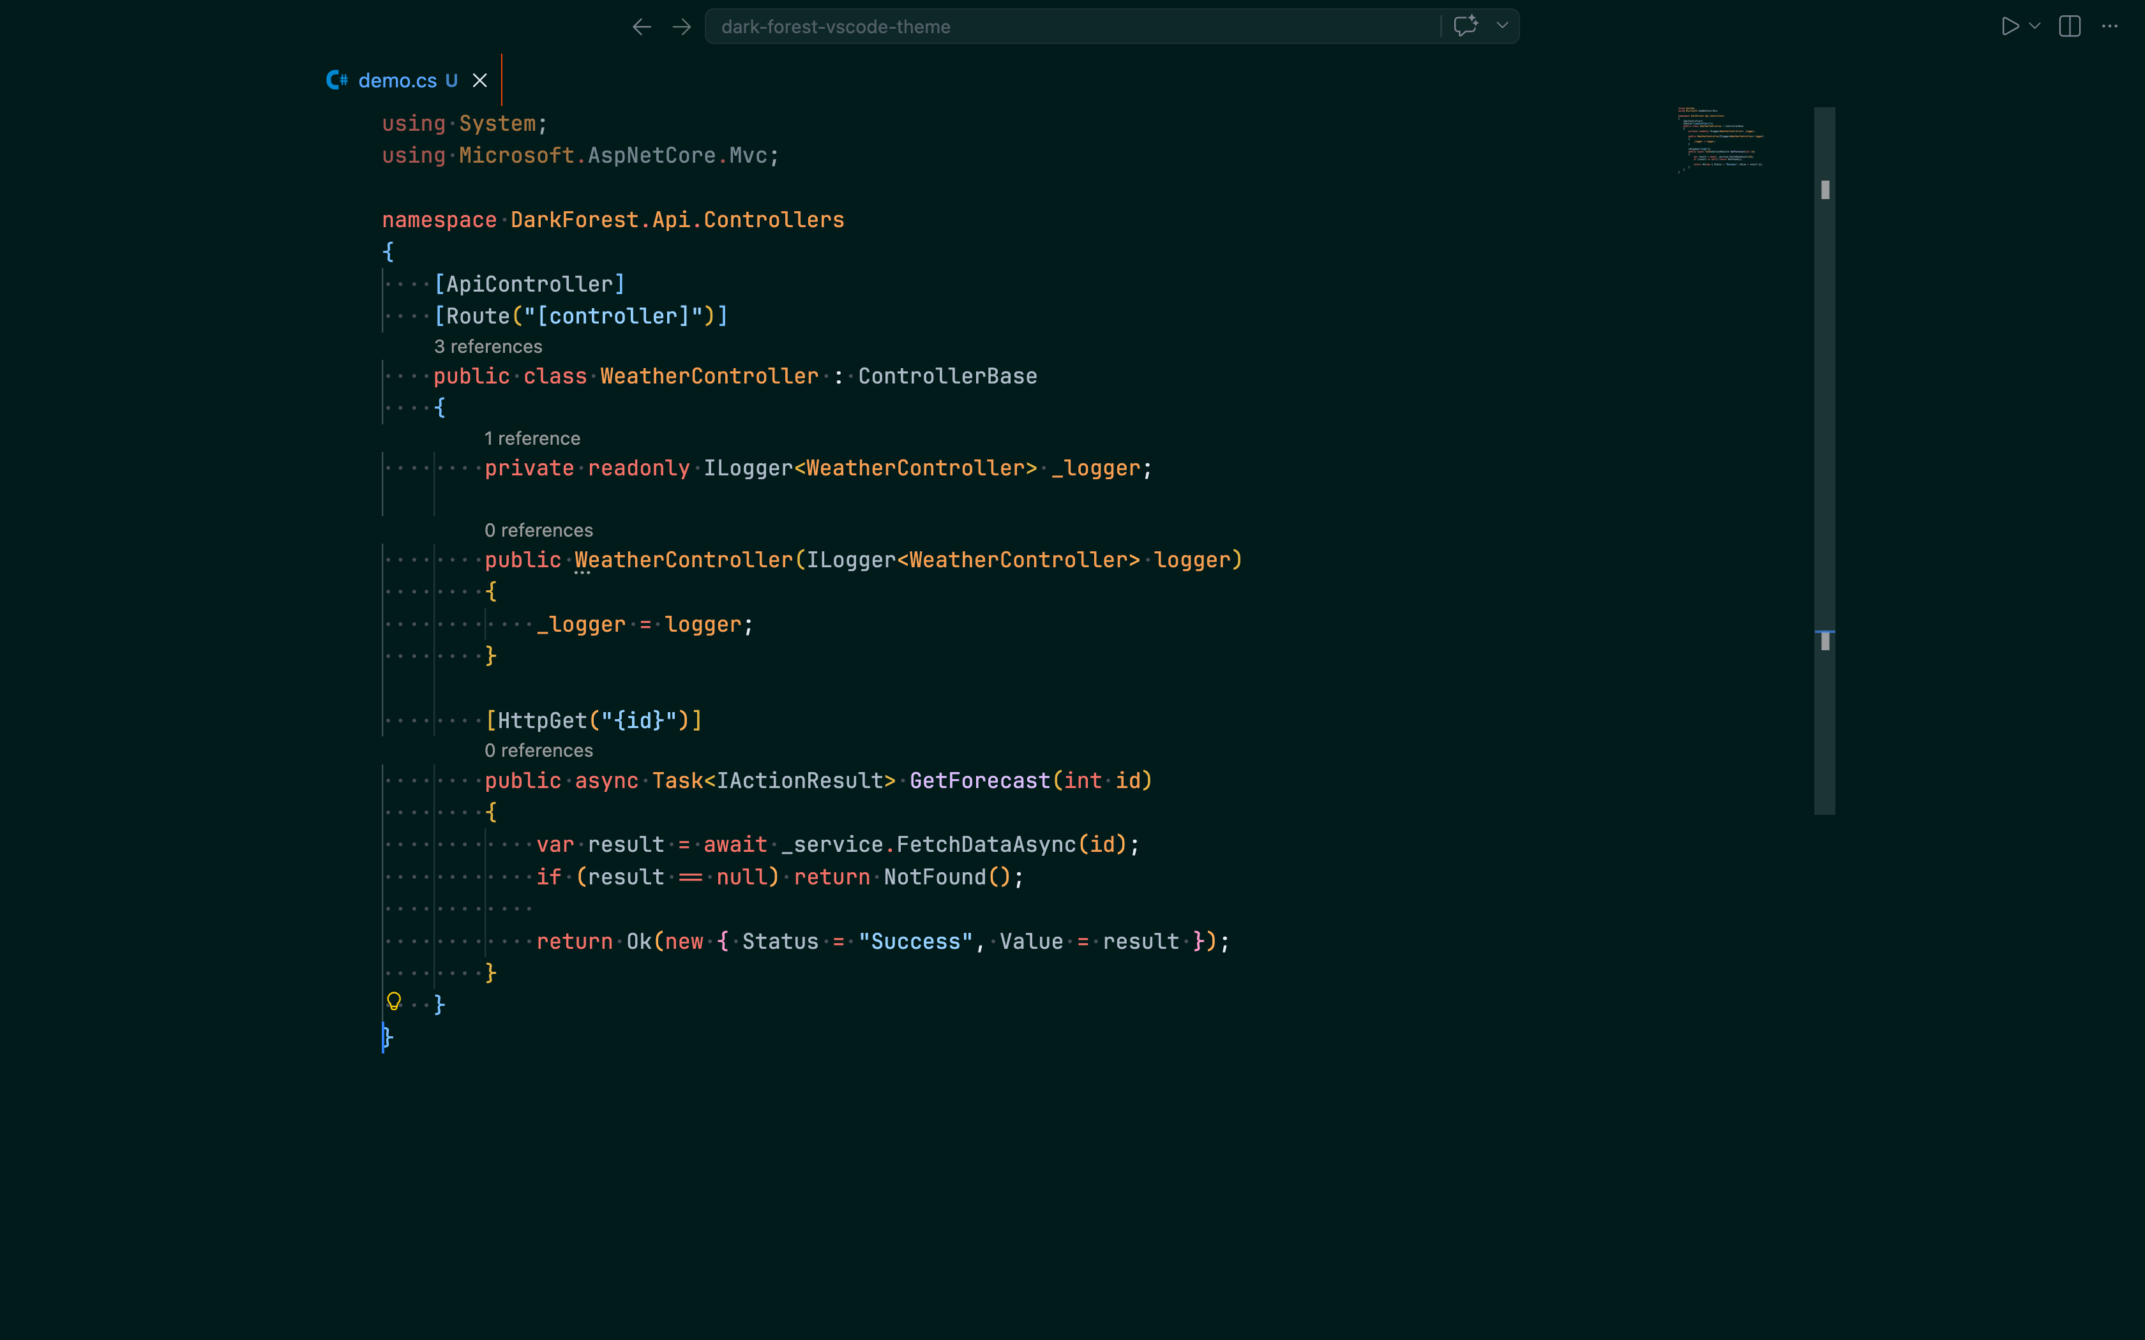Open the 3 references CodeLens link
Image resolution: width=2145 pixels, height=1340 pixels.
coord(488,346)
